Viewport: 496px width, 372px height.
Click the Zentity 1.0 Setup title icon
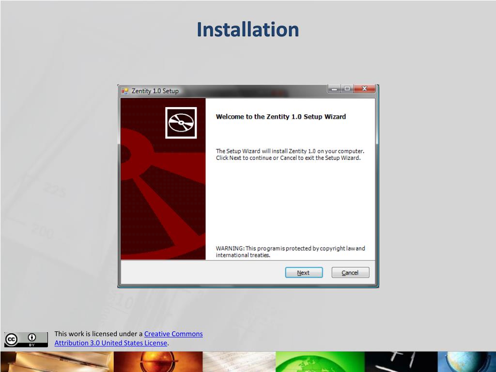pos(124,91)
